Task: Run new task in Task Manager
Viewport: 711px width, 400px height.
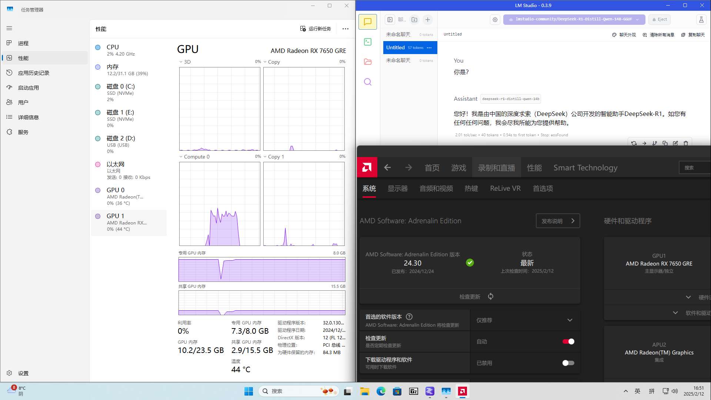Action: click(x=316, y=29)
